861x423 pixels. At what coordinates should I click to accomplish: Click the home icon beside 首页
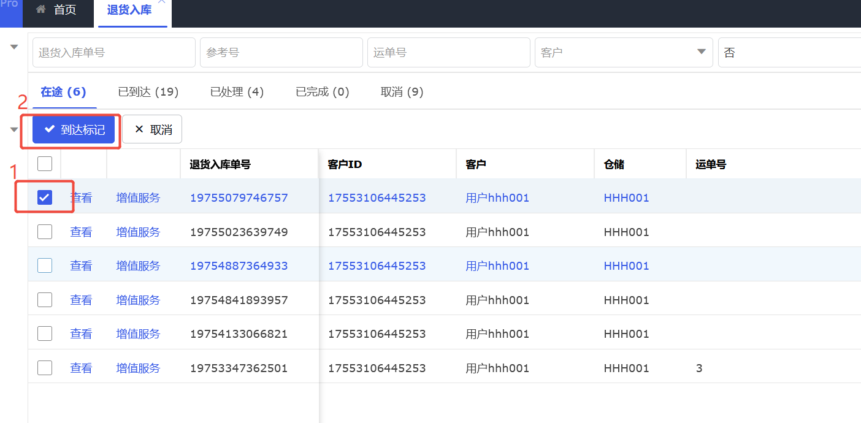point(41,9)
